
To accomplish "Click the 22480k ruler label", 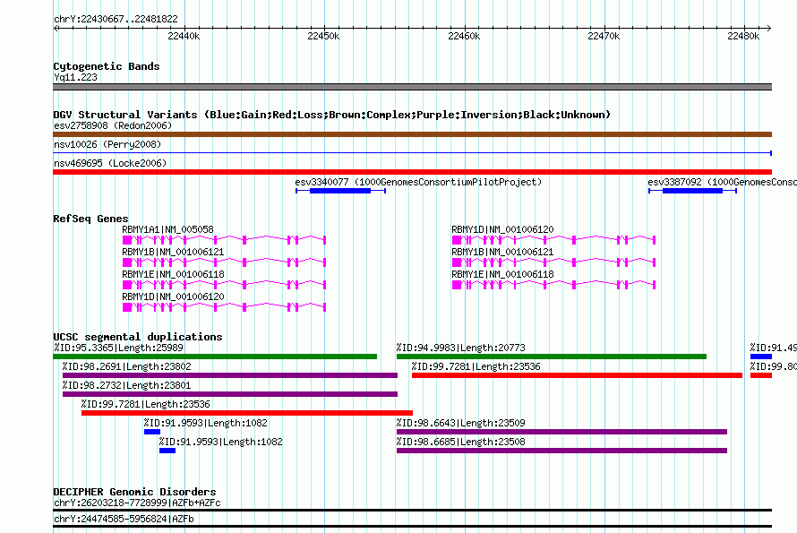I will pyautogui.click(x=743, y=36).
